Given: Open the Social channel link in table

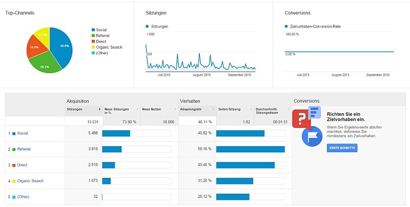Looking at the screenshot, I should coord(23,133).
